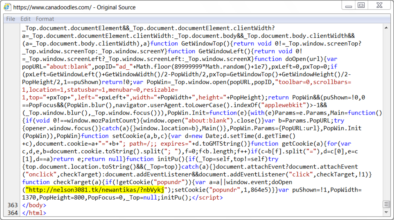This screenshot has width=394, height=220.
Task: Maximize the Original Source window
Action: coord(361,5)
